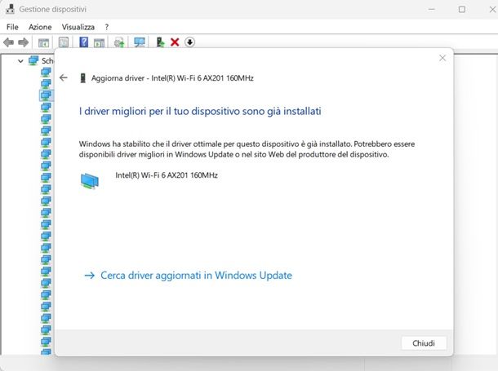The width and height of the screenshot is (498, 371).
Task: Open the File menu
Action: pyautogui.click(x=12, y=27)
